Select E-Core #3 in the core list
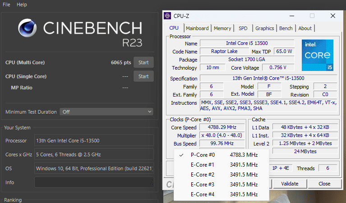The height and width of the screenshot is (203, 346). [221, 185]
